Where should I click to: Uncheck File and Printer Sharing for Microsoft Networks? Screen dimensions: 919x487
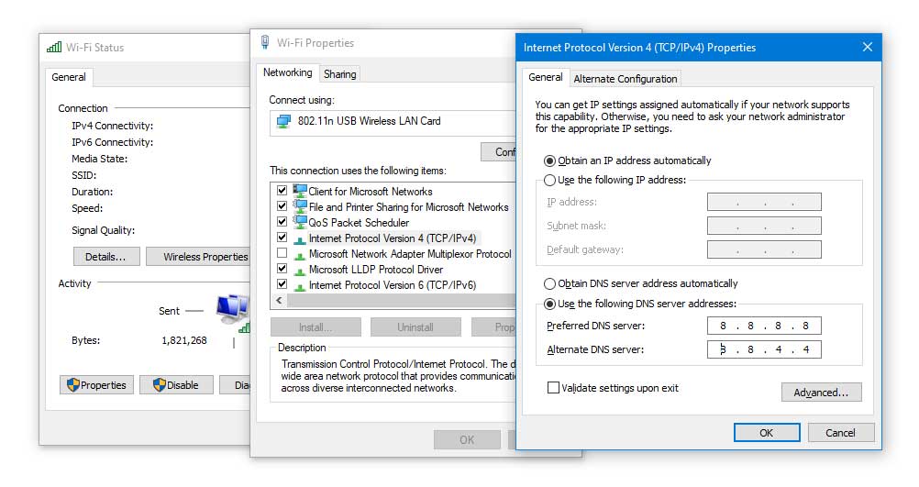282,206
